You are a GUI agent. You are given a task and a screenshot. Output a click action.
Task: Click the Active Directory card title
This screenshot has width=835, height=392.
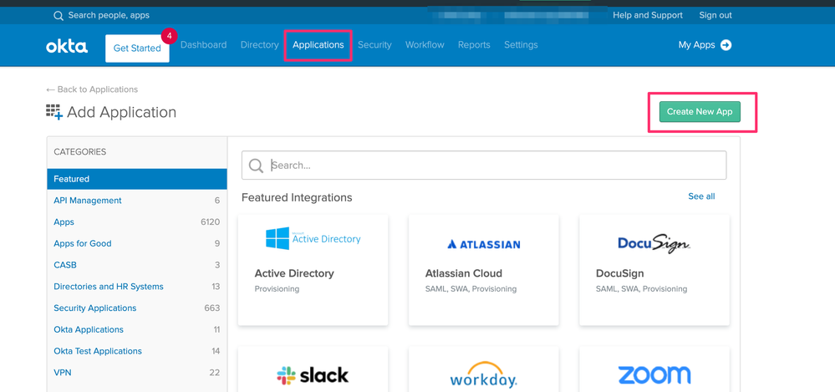click(294, 273)
